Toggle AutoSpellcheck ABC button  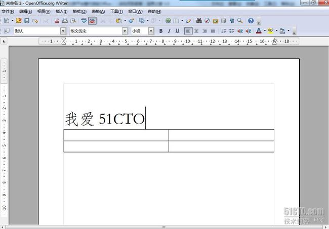coord(92,21)
